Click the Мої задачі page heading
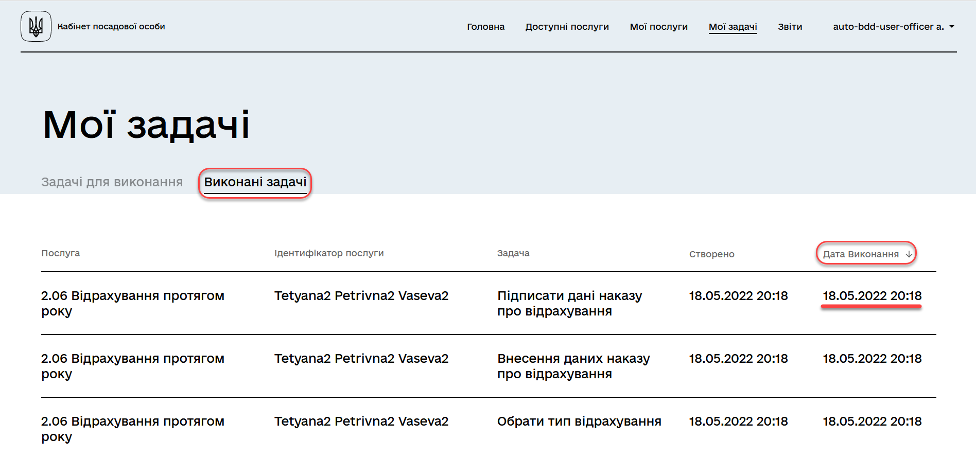The width and height of the screenshot is (976, 457). [x=146, y=125]
